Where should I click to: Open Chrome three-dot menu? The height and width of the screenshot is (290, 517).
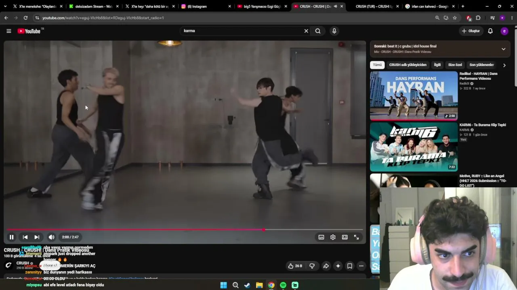click(x=511, y=18)
